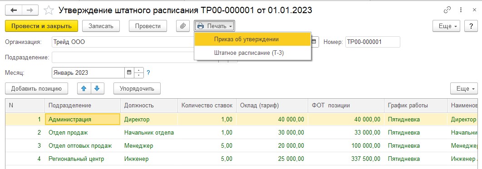Move selected position up with blue arrow
The image size is (482, 169).
pyautogui.click(x=84, y=89)
